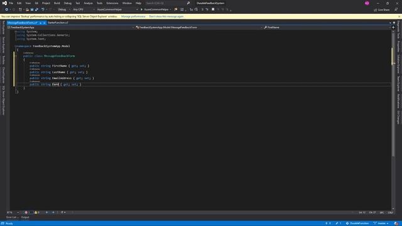This screenshot has height=226, width=402.
Task: Open the Project menu
Action: [x=46, y=3]
